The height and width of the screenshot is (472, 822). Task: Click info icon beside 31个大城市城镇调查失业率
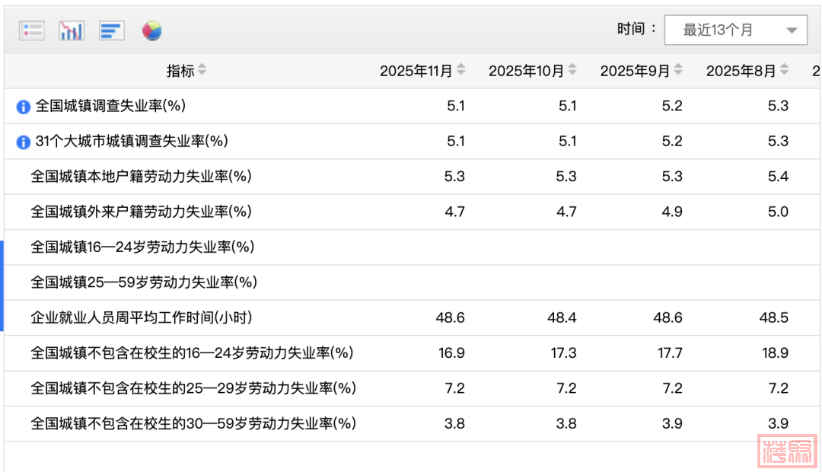[x=24, y=142]
